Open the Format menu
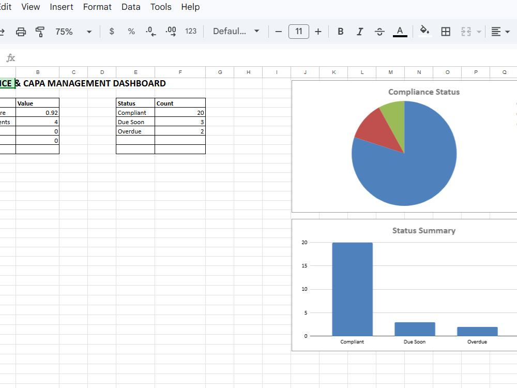Image resolution: width=517 pixels, height=388 pixels. (97, 7)
